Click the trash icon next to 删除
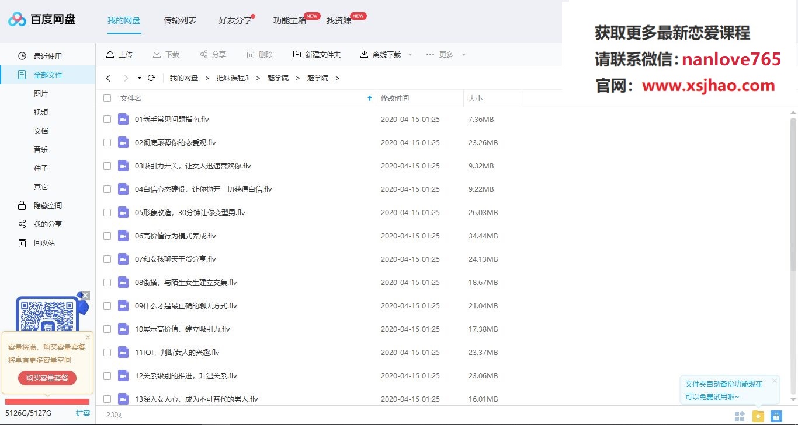This screenshot has height=425, width=798. click(250, 54)
